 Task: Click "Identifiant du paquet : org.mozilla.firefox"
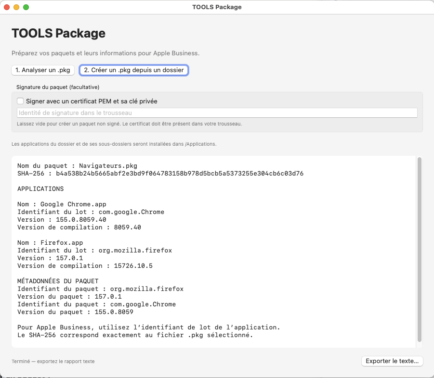(101, 289)
